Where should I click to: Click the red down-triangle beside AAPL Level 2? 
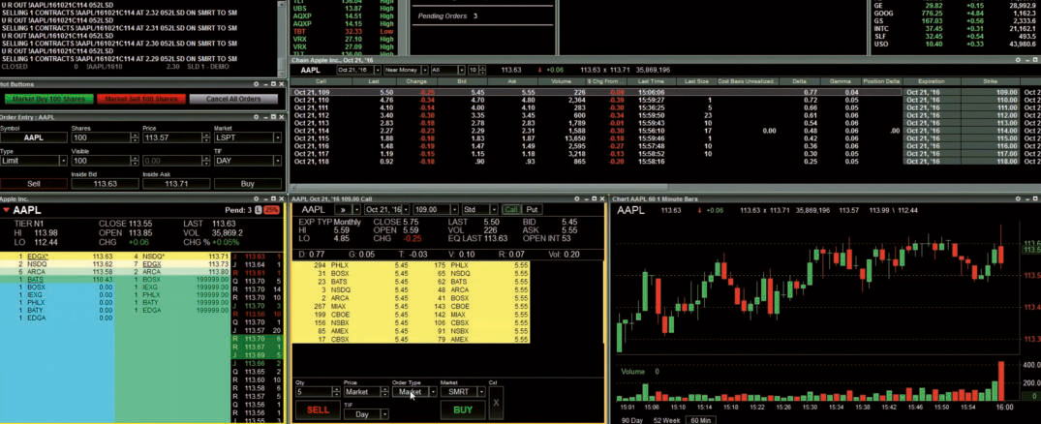6,210
